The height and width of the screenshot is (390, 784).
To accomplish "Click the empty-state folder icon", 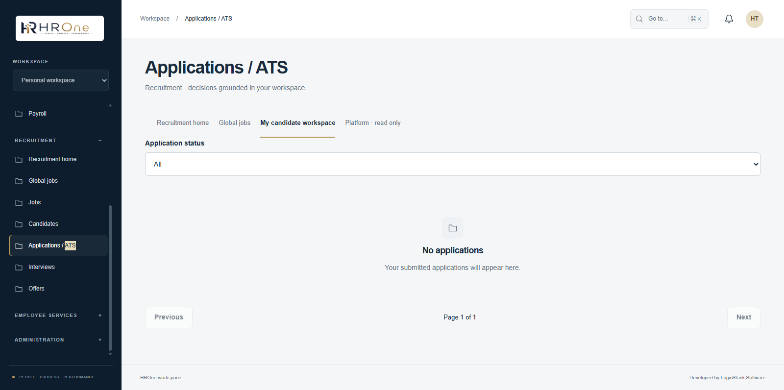I will (453, 228).
